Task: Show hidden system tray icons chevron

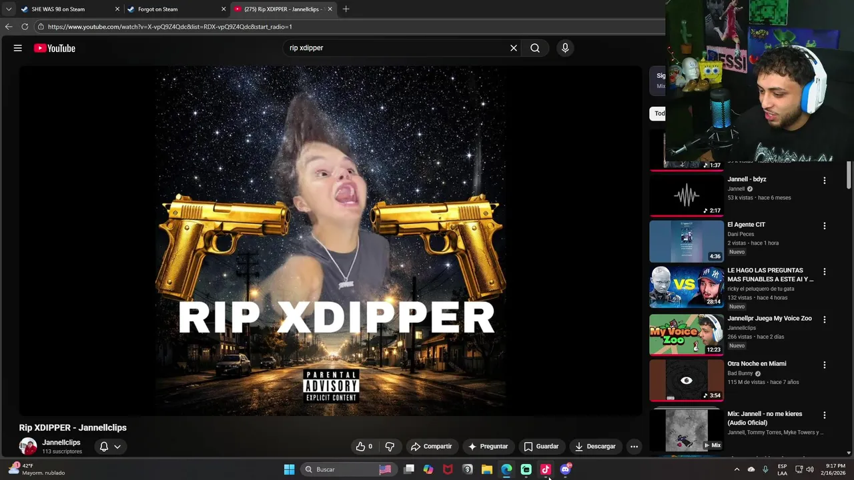Action: coord(737,469)
